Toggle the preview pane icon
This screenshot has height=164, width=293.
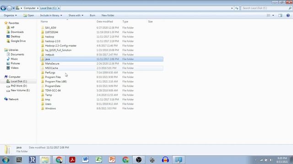[280, 15]
